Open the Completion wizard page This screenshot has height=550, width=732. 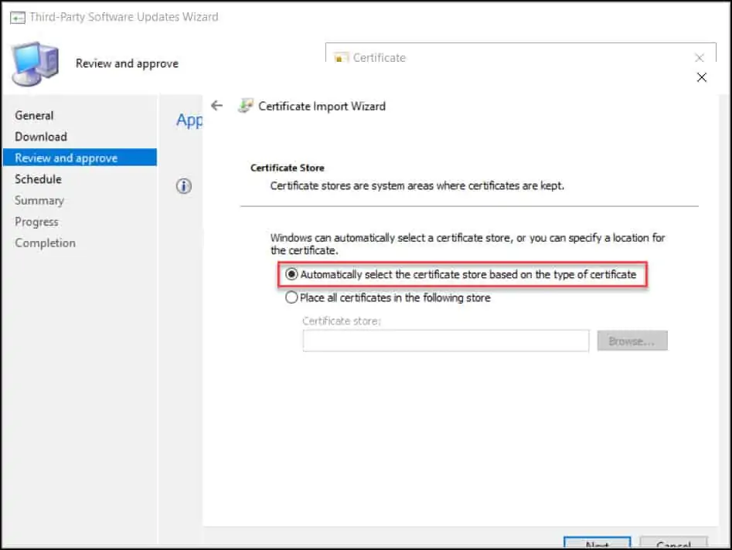pos(46,243)
